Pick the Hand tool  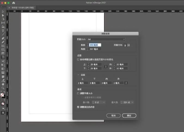click(3, 84)
